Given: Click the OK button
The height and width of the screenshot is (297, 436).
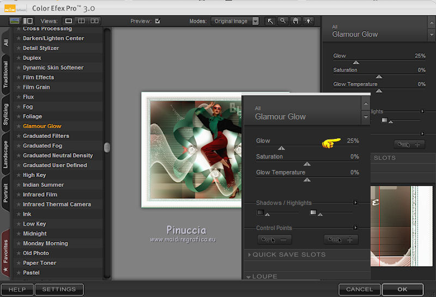Looking at the screenshot, I should click(402, 289).
